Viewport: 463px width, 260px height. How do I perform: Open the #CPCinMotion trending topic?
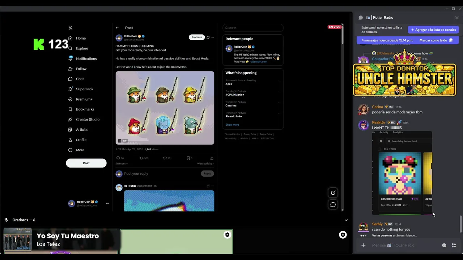(x=235, y=95)
